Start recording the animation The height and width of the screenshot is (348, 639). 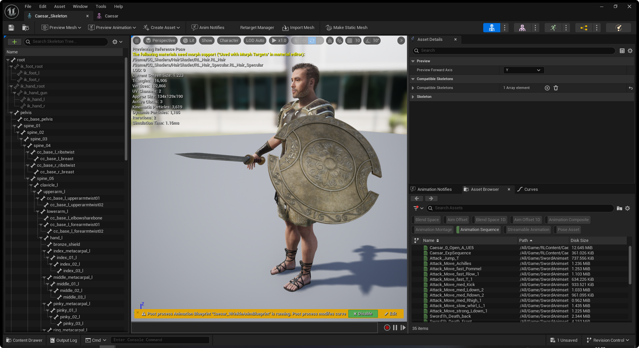click(387, 328)
